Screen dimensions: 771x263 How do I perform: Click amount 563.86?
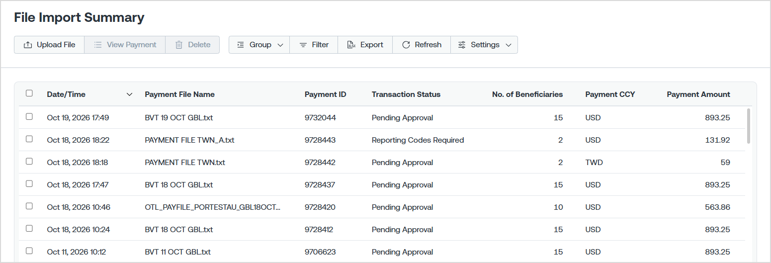click(717, 207)
